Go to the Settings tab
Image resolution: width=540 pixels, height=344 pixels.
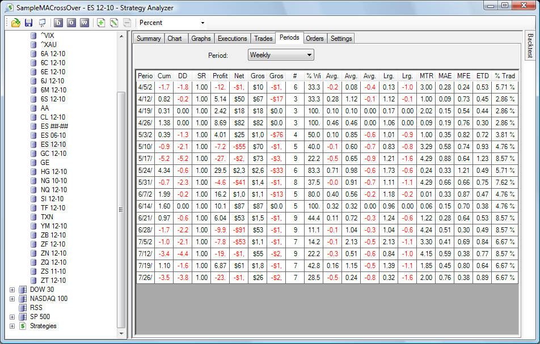pyautogui.click(x=341, y=39)
